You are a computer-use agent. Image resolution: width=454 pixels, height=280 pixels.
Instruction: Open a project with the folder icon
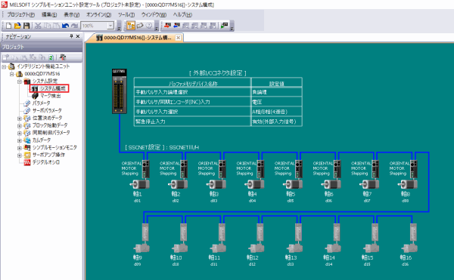[x=17, y=26]
